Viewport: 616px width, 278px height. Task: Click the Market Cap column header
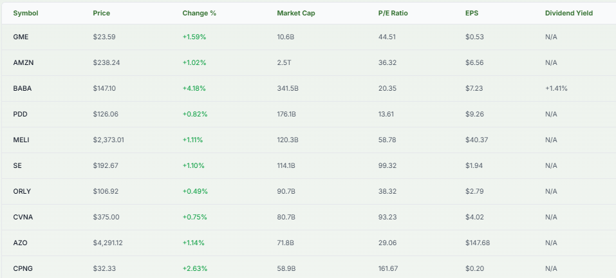295,13
